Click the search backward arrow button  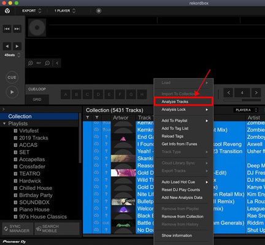pyautogui.click(x=7, y=47)
